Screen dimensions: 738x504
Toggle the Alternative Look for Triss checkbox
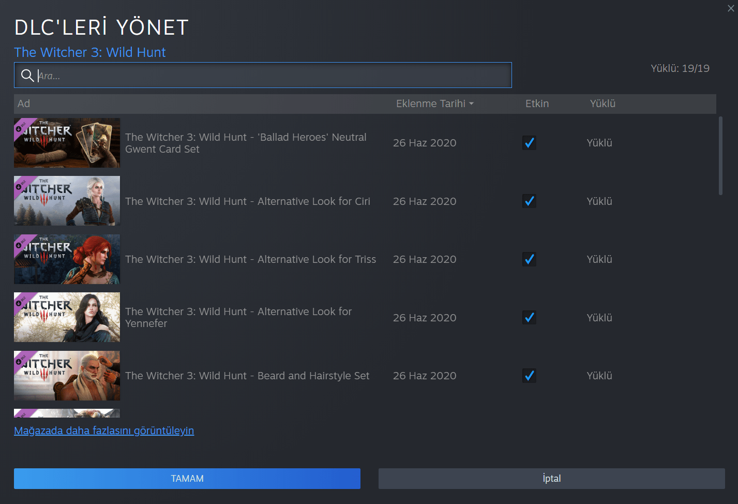point(529,259)
